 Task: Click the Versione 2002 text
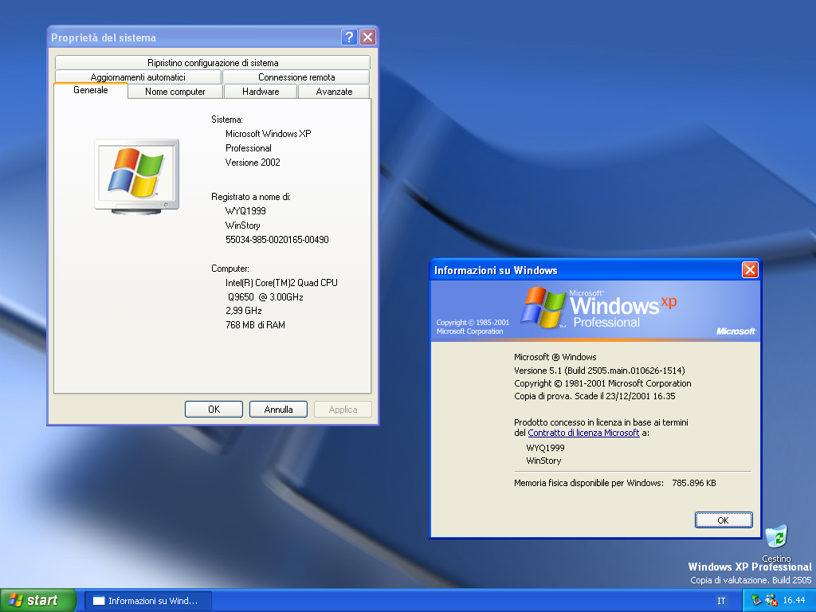253,163
